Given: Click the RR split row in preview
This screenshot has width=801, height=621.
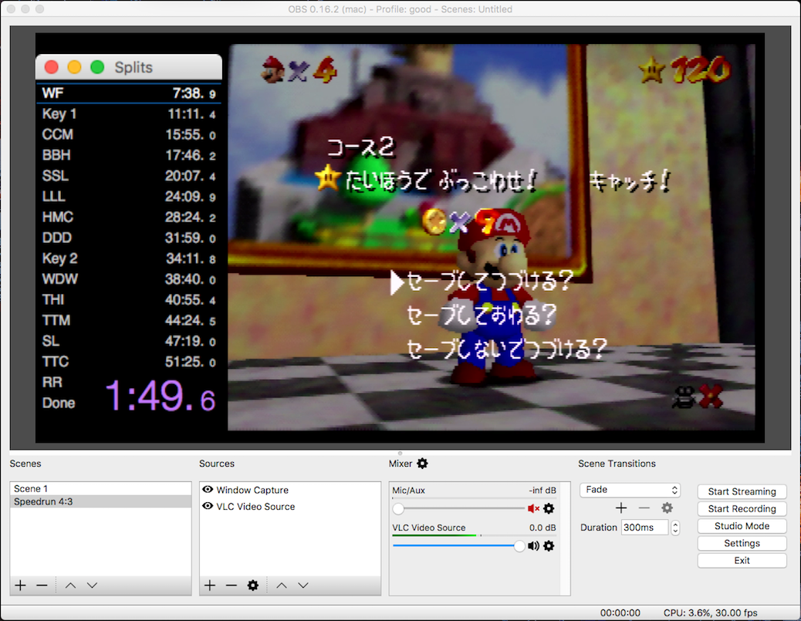Looking at the screenshot, I should click(x=129, y=382).
